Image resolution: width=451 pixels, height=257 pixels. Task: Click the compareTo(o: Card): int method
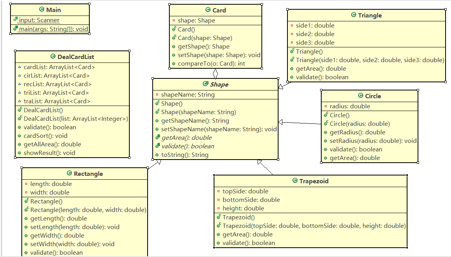(211, 64)
